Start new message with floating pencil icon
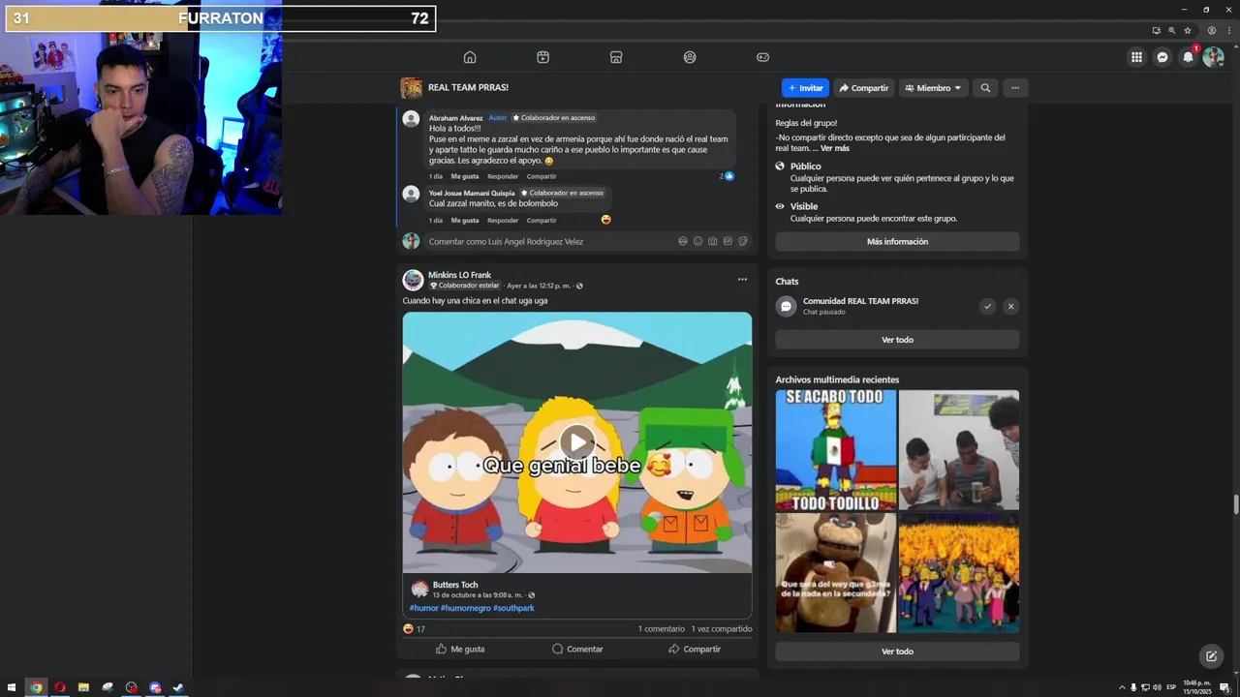Screen dimensions: 1240x697 tap(1211, 656)
